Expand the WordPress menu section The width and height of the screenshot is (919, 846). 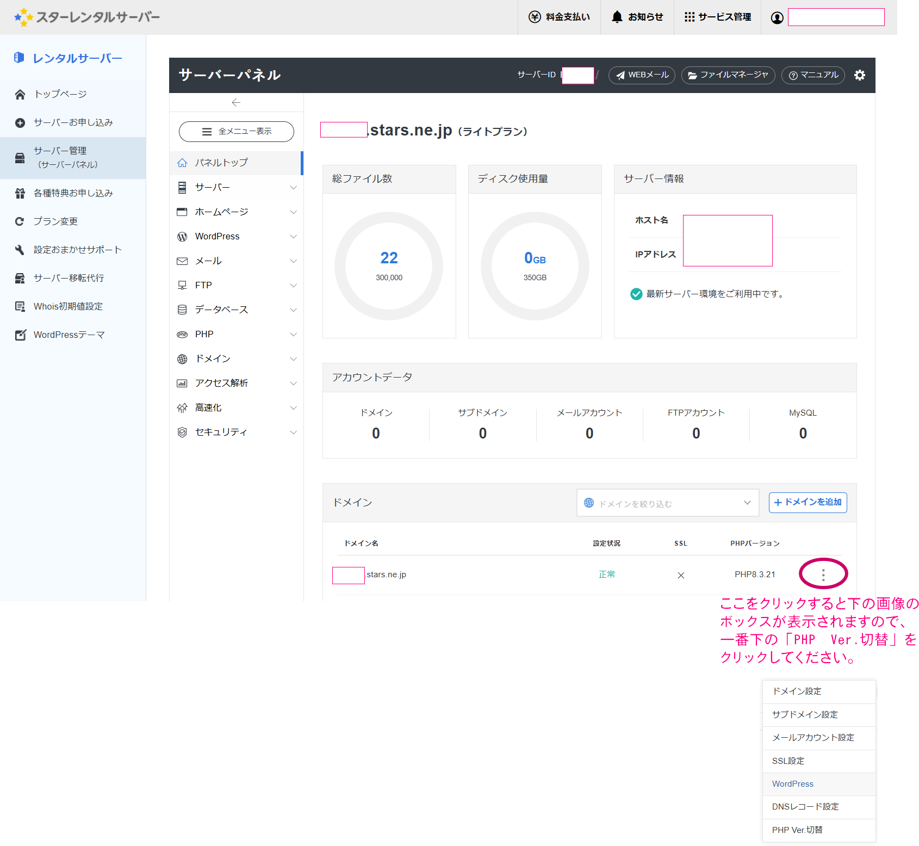coord(236,236)
